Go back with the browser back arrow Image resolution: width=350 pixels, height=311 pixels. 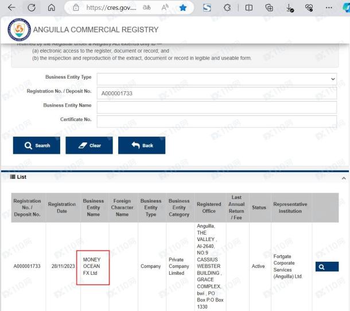(x=11, y=7)
